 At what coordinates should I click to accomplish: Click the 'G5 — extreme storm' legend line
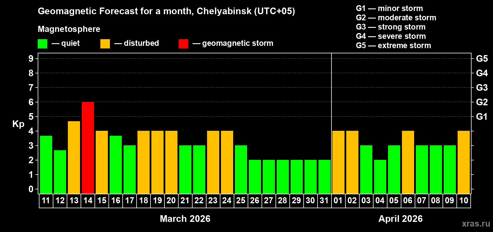pos(394,46)
